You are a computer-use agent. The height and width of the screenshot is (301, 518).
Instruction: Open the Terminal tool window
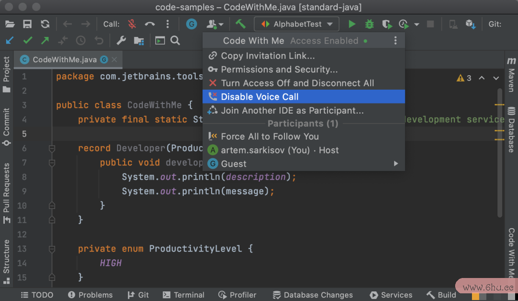(183, 295)
